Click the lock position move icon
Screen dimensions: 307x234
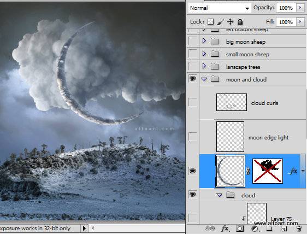231,22
